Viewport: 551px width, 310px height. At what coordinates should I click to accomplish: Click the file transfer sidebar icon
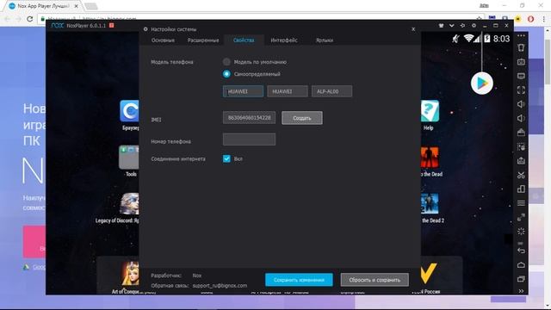[x=521, y=161]
